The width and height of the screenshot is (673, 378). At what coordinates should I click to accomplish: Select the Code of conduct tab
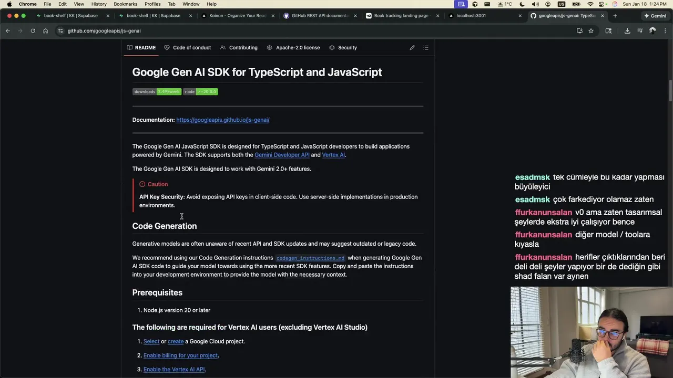click(187, 48)
